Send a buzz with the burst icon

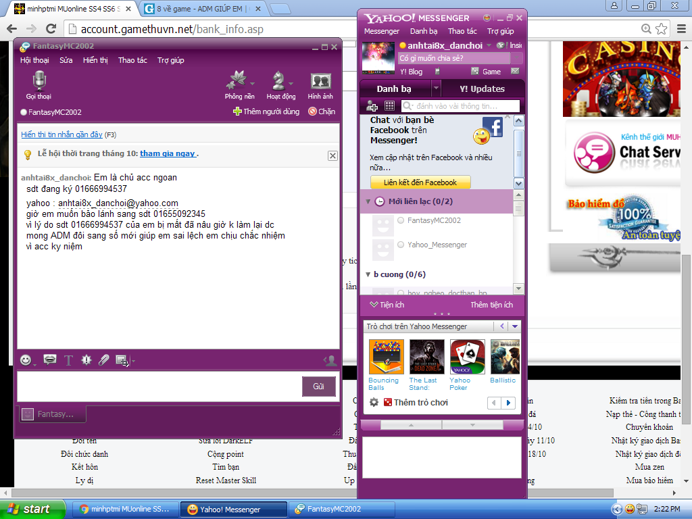click(x=86, y=360)
